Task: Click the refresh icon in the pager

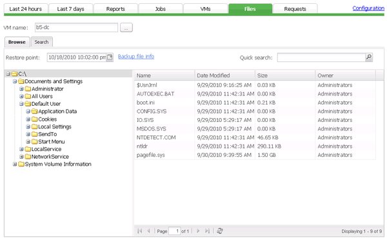Action: click(x=220, y=231)
